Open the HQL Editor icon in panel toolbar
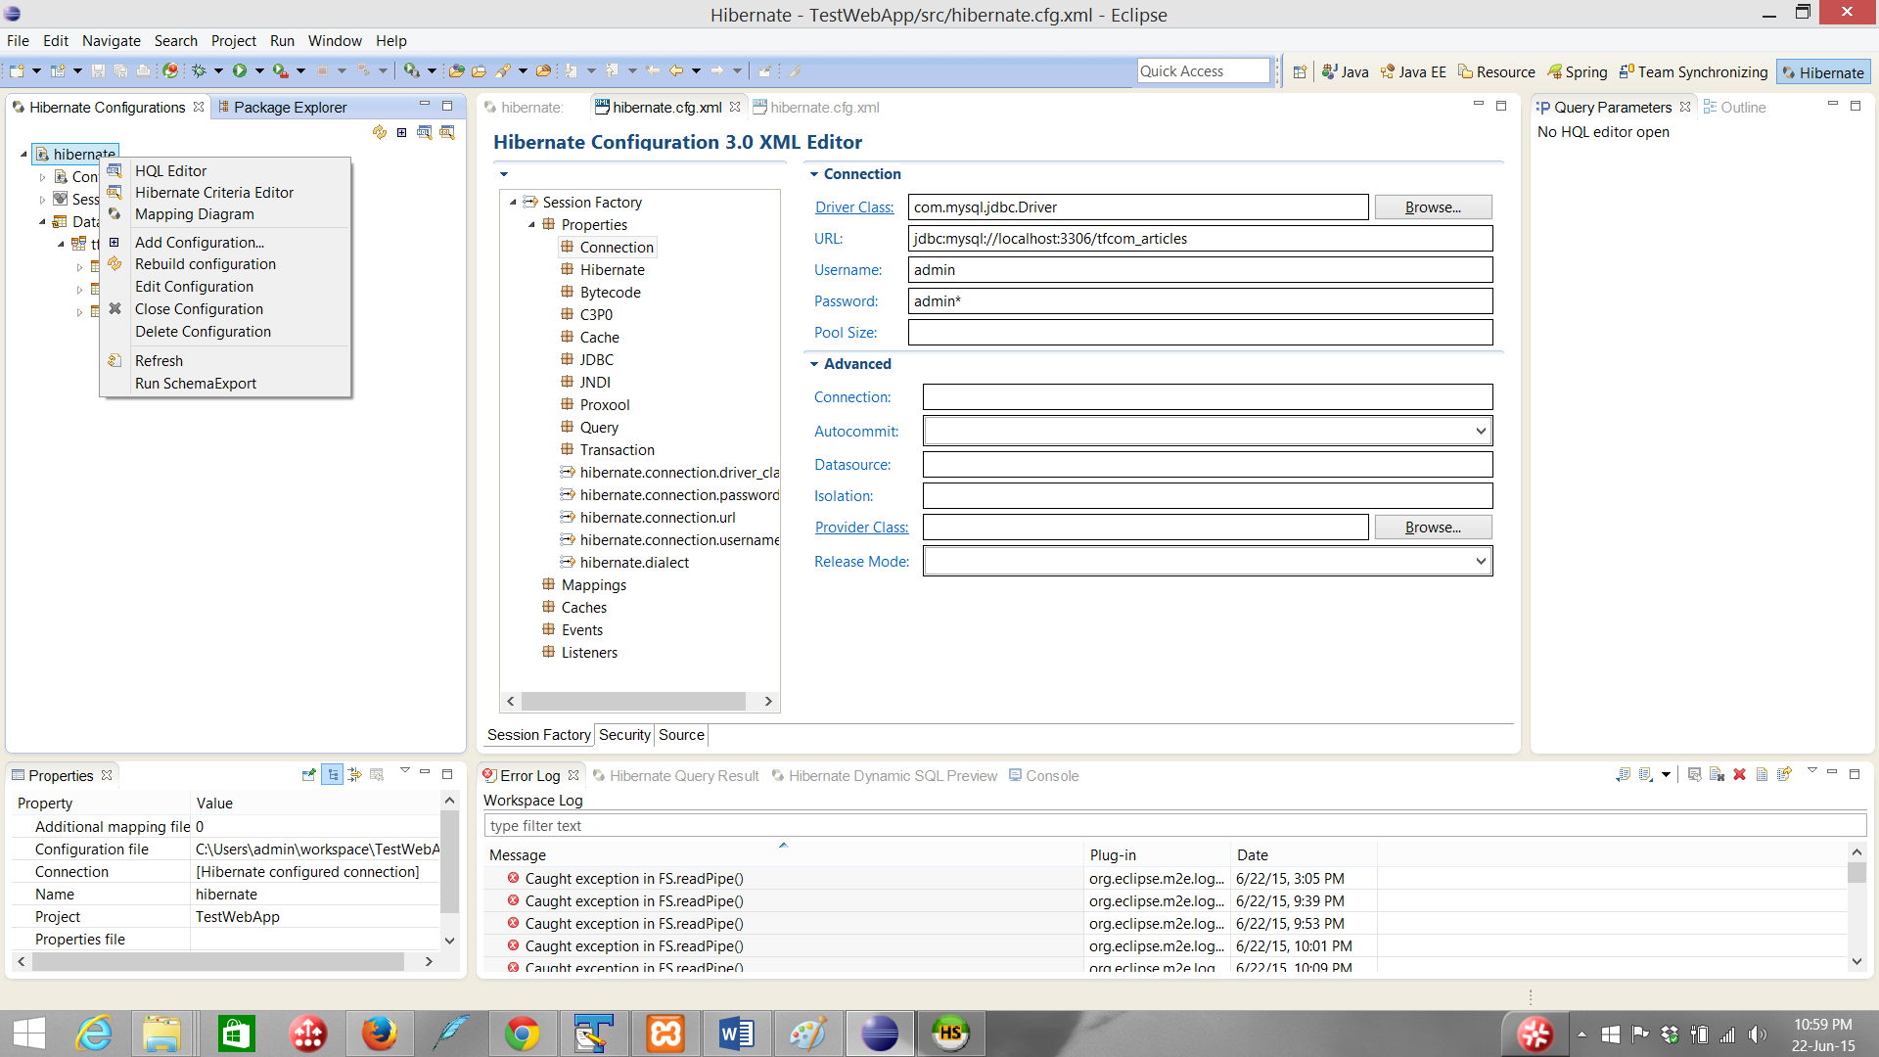Screen dimensions: 1879x1057 click(x=425, y=132)
